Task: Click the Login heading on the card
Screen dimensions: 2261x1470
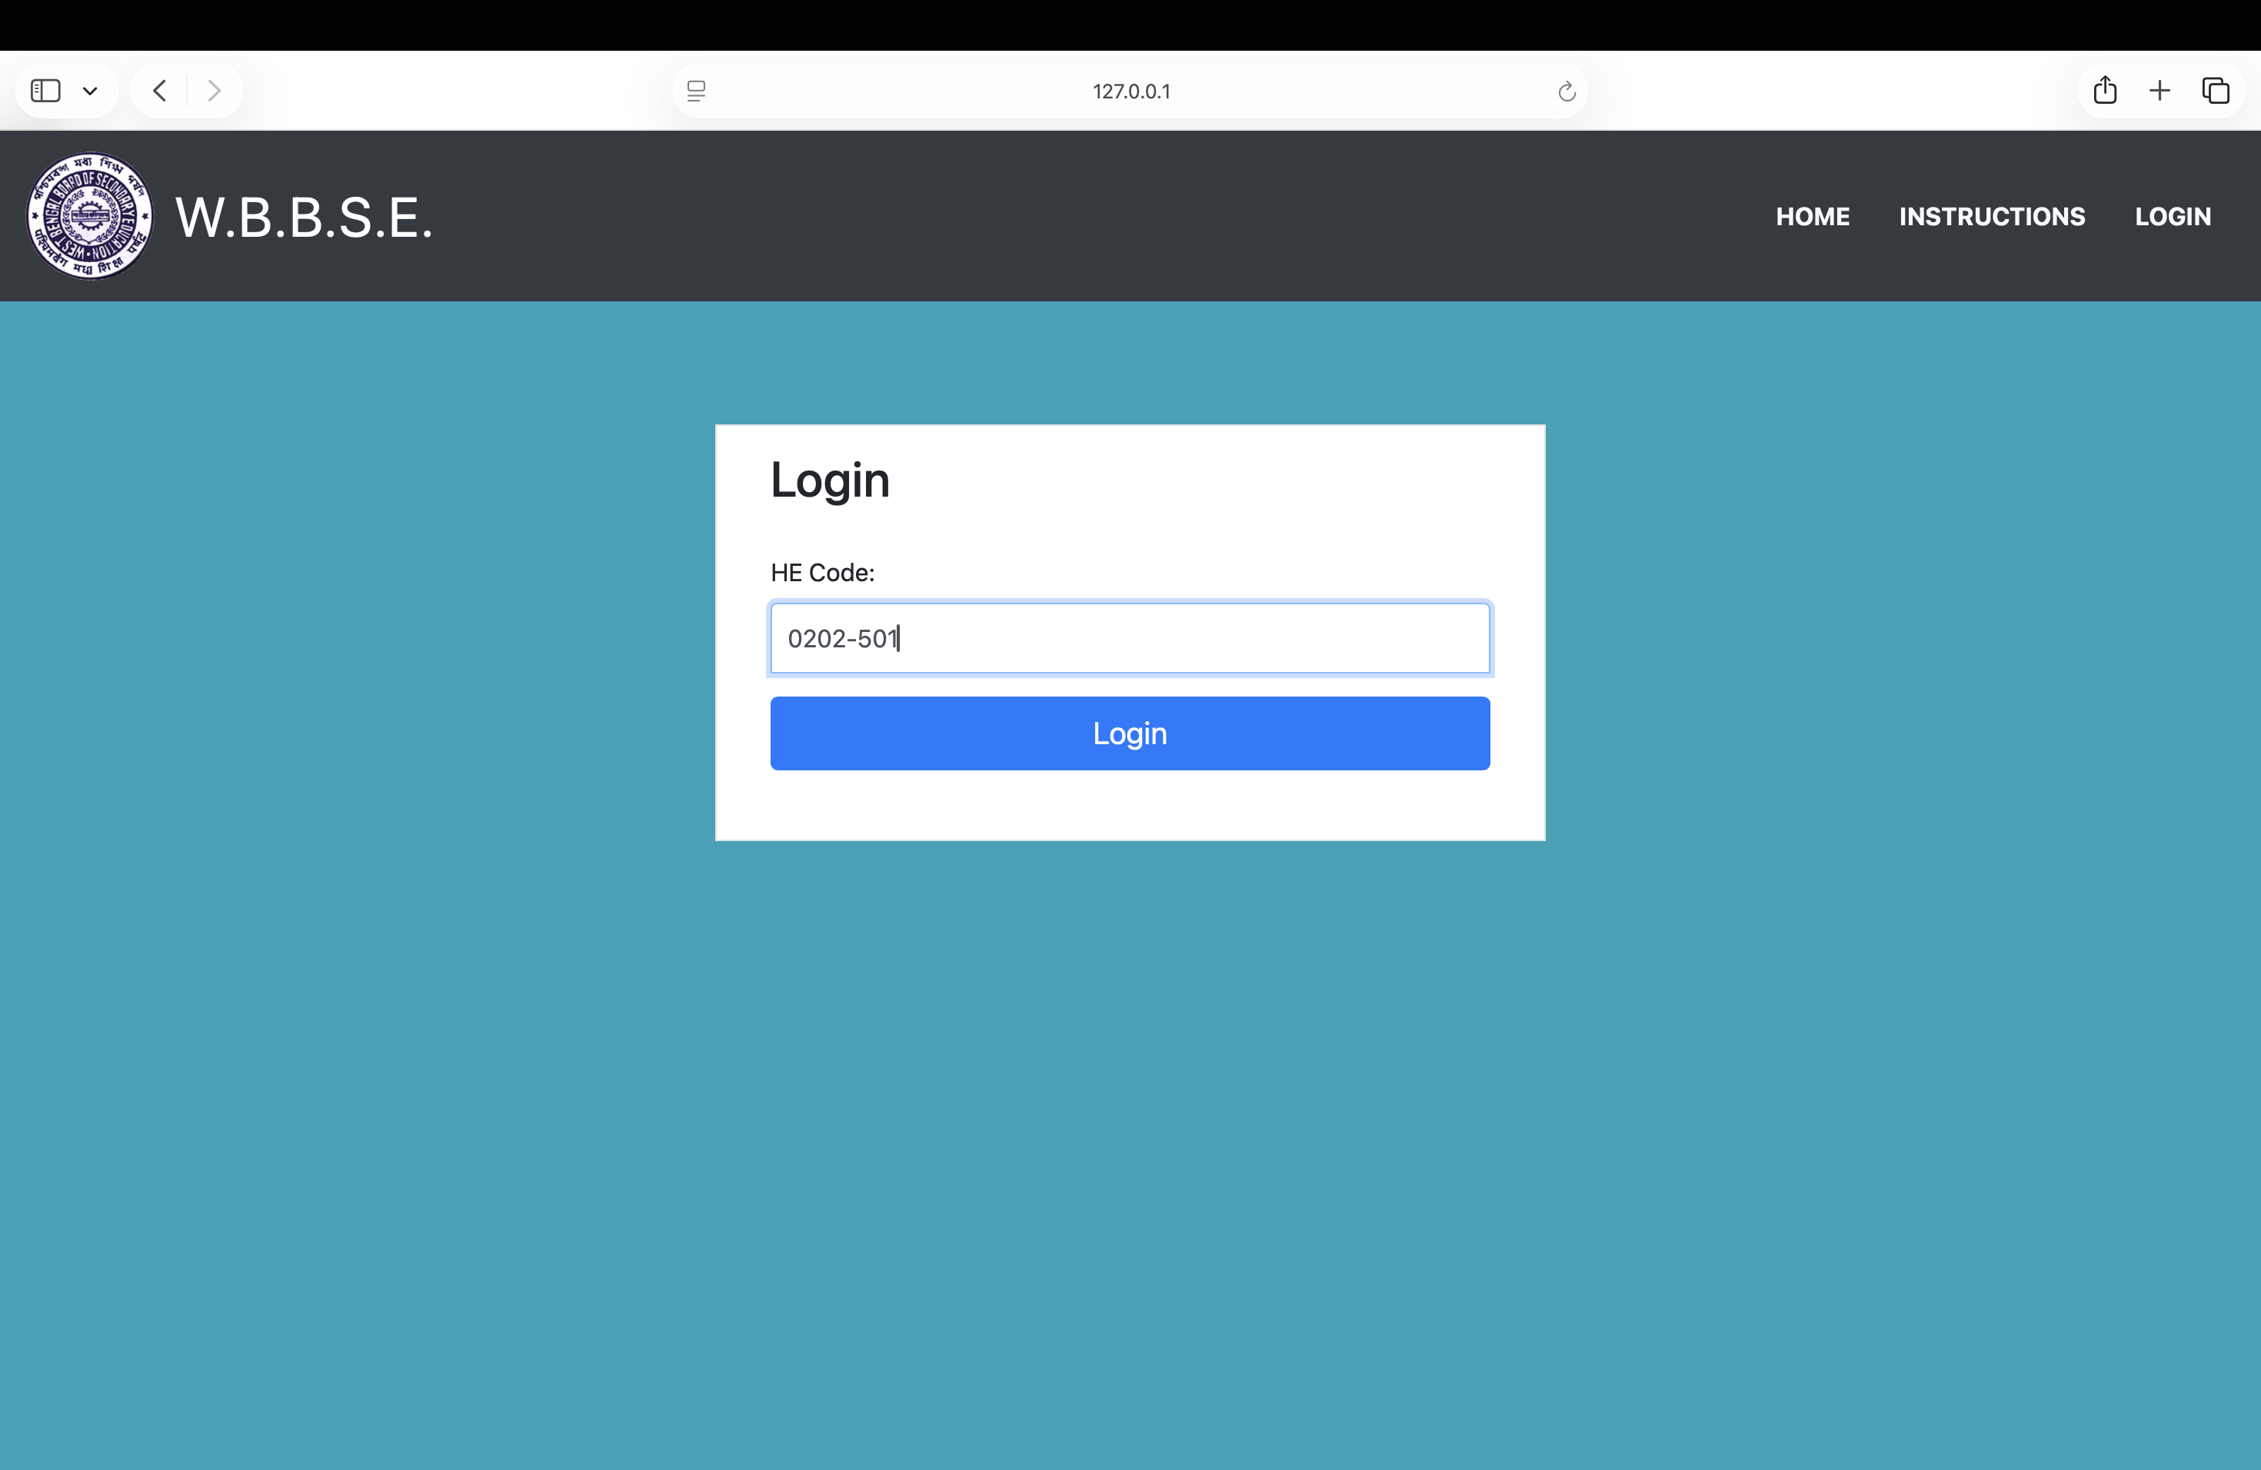Action: [829, 480]
